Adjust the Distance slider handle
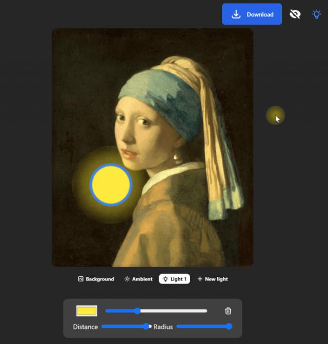The width and height of the screenshot is (328, 344). click(x=146, y=327)
